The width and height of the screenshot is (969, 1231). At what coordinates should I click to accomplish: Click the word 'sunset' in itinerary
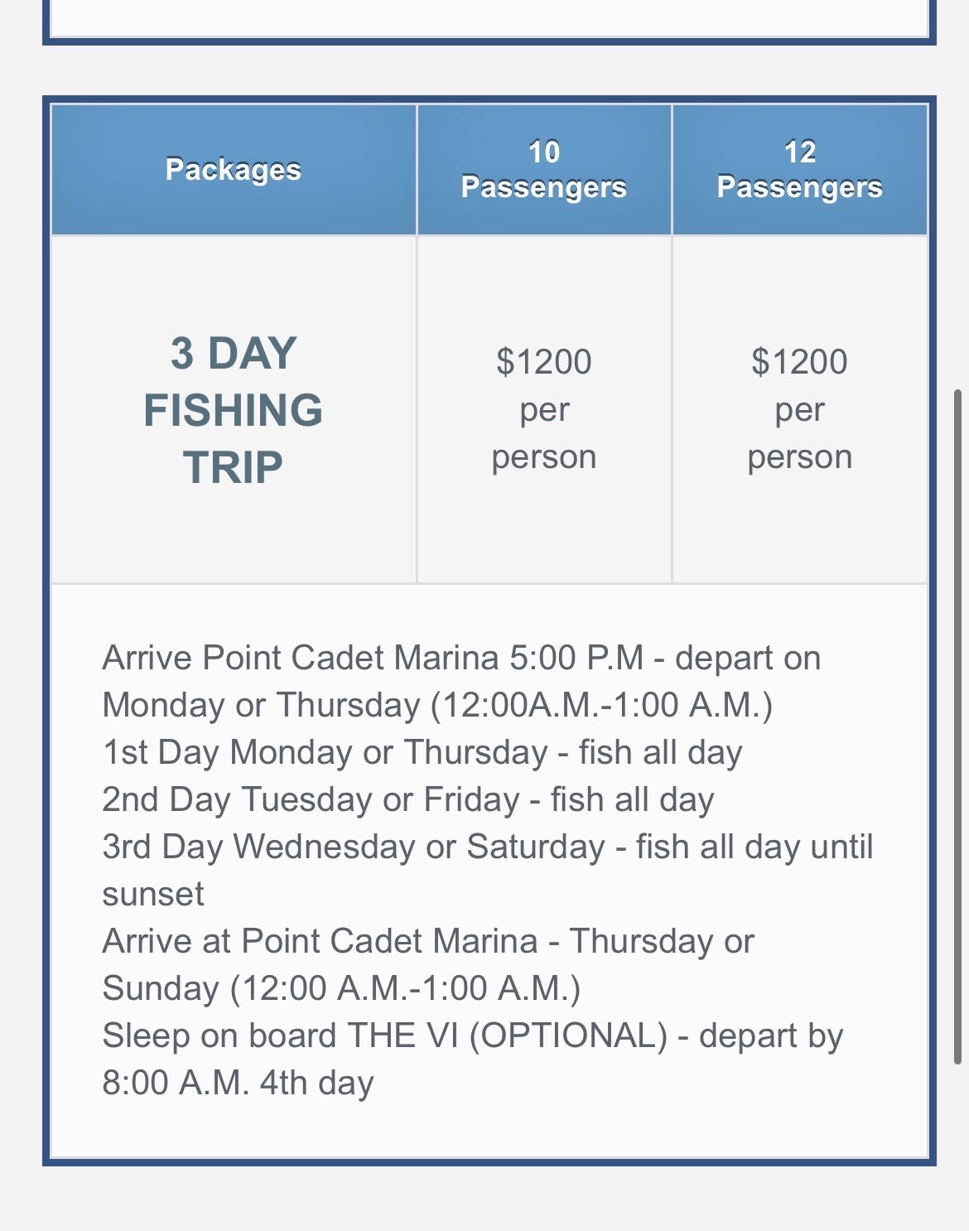(x=153, y=894)
